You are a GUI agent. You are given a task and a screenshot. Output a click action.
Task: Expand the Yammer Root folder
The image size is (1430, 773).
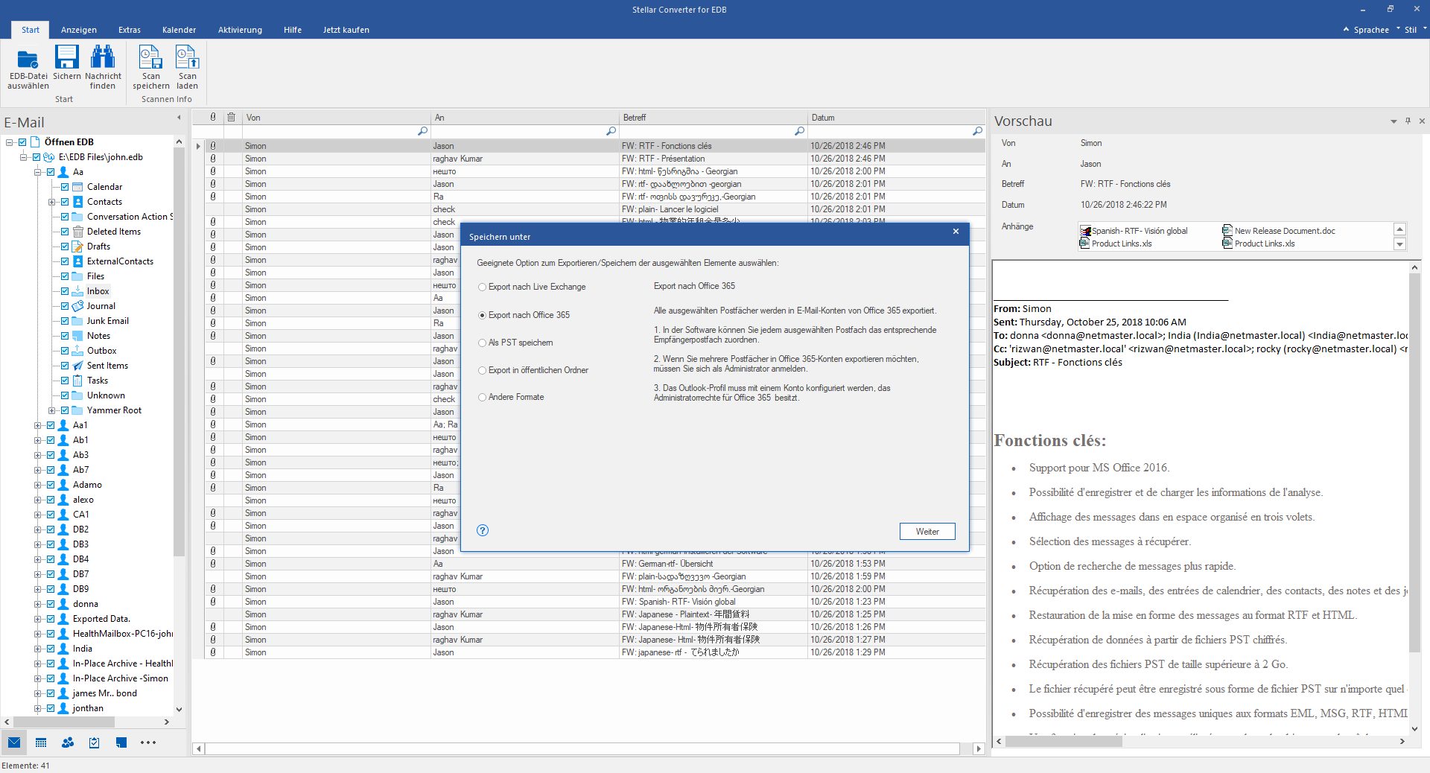pos(51,410)
